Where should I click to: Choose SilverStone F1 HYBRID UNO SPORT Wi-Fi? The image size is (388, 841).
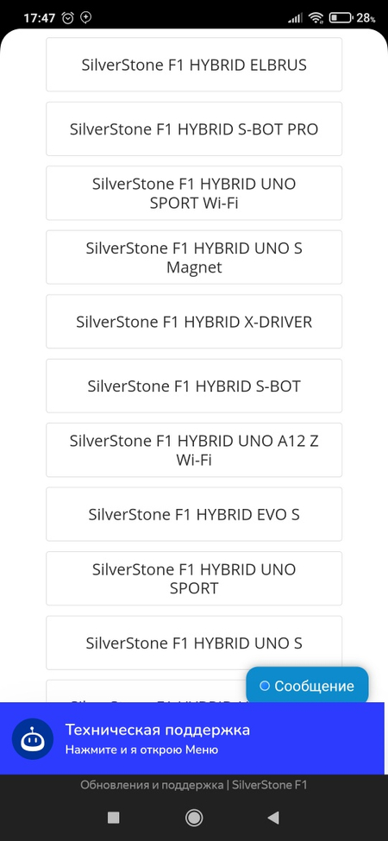[x=194, y=193]
